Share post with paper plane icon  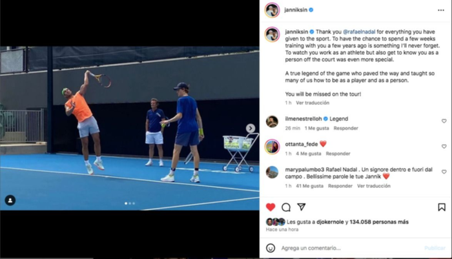point(302,207)
